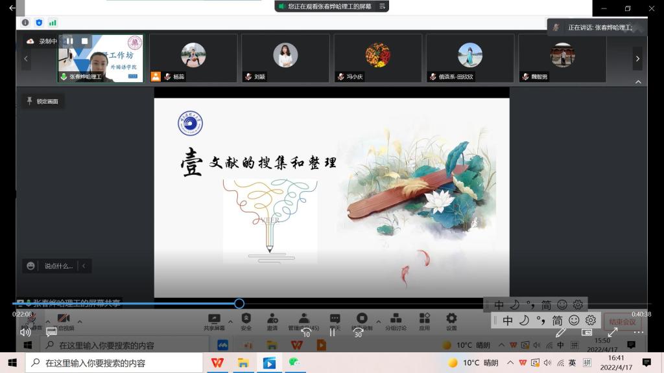The width and height of the screenshot is (664, 373).
Task: Enter mini player view
Action: tap(587, 332)
